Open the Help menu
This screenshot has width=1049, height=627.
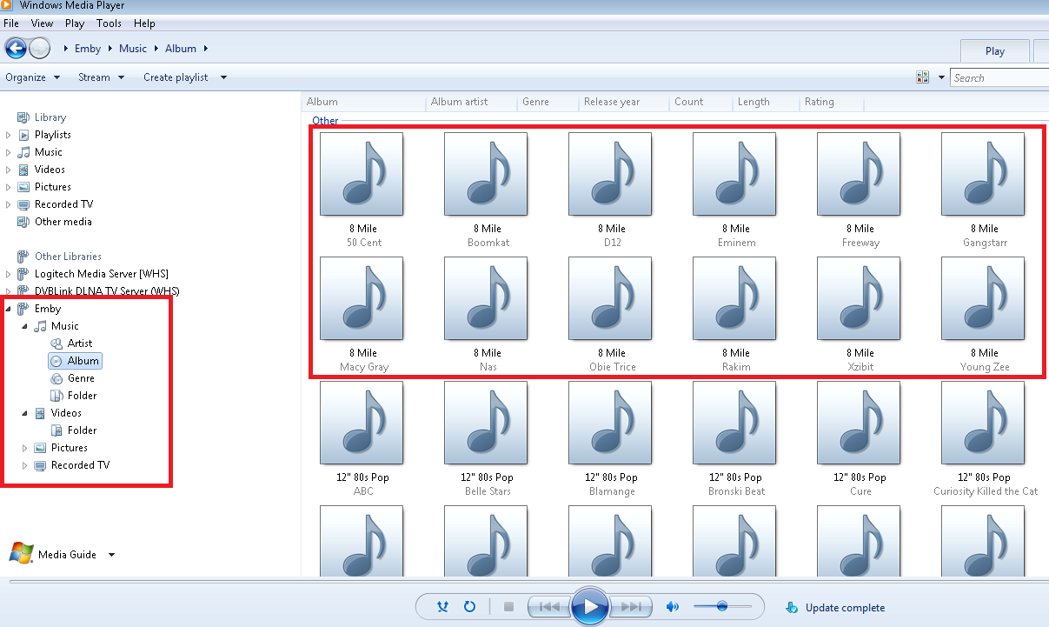pyautogui.click(x=144, y=23)
